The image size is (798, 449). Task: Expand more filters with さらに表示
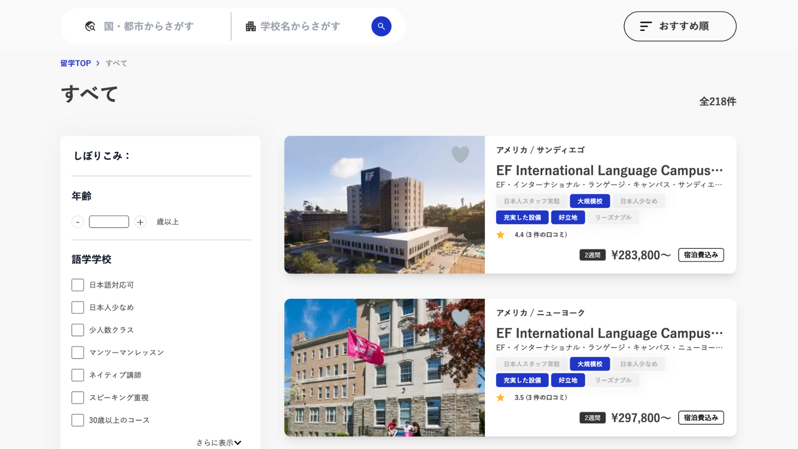(219, 442)
